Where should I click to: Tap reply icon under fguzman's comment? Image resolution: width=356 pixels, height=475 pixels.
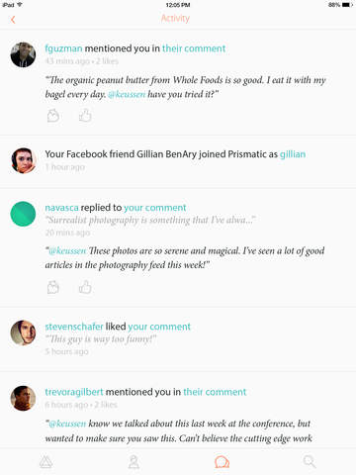[x=53, y=116]
